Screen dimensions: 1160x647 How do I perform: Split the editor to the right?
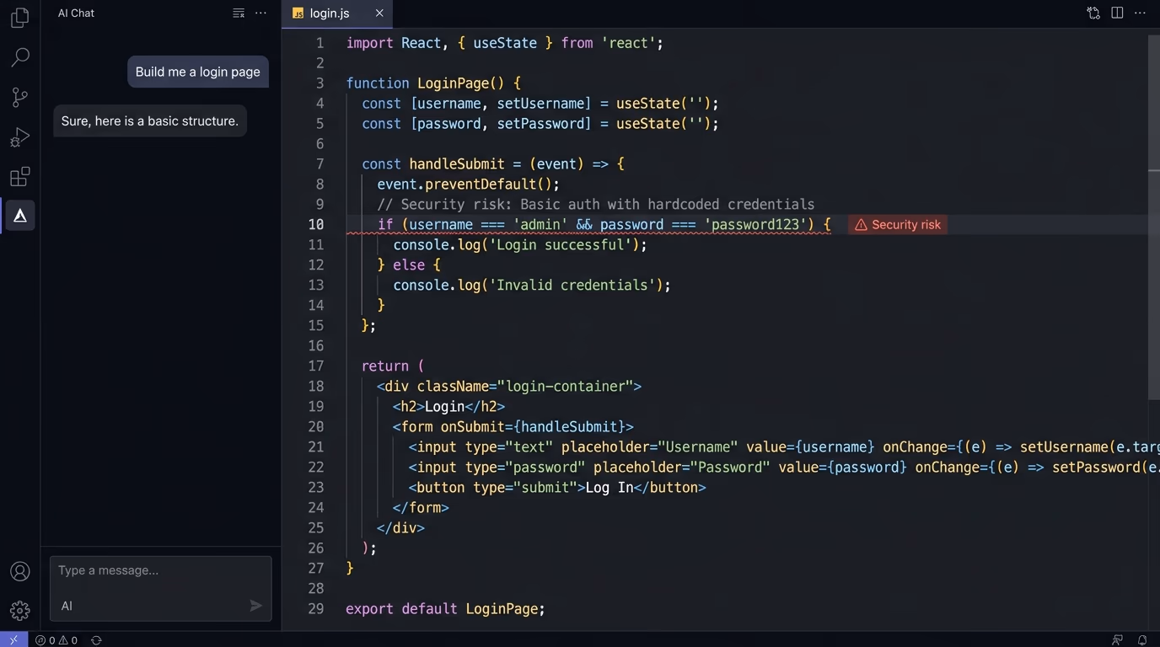point(1117,13)
